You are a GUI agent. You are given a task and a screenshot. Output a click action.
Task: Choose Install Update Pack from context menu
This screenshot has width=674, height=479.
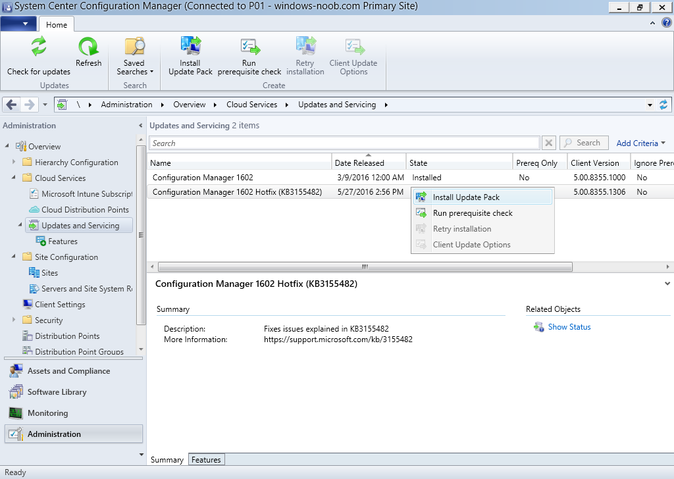point(482,197)
